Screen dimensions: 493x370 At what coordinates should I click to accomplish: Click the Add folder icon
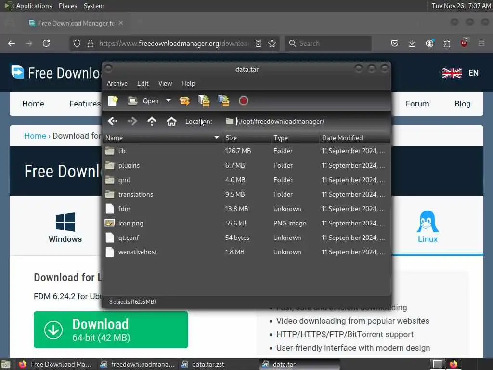223,101
